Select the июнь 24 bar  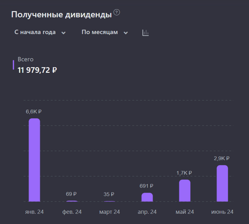[222, 184]
